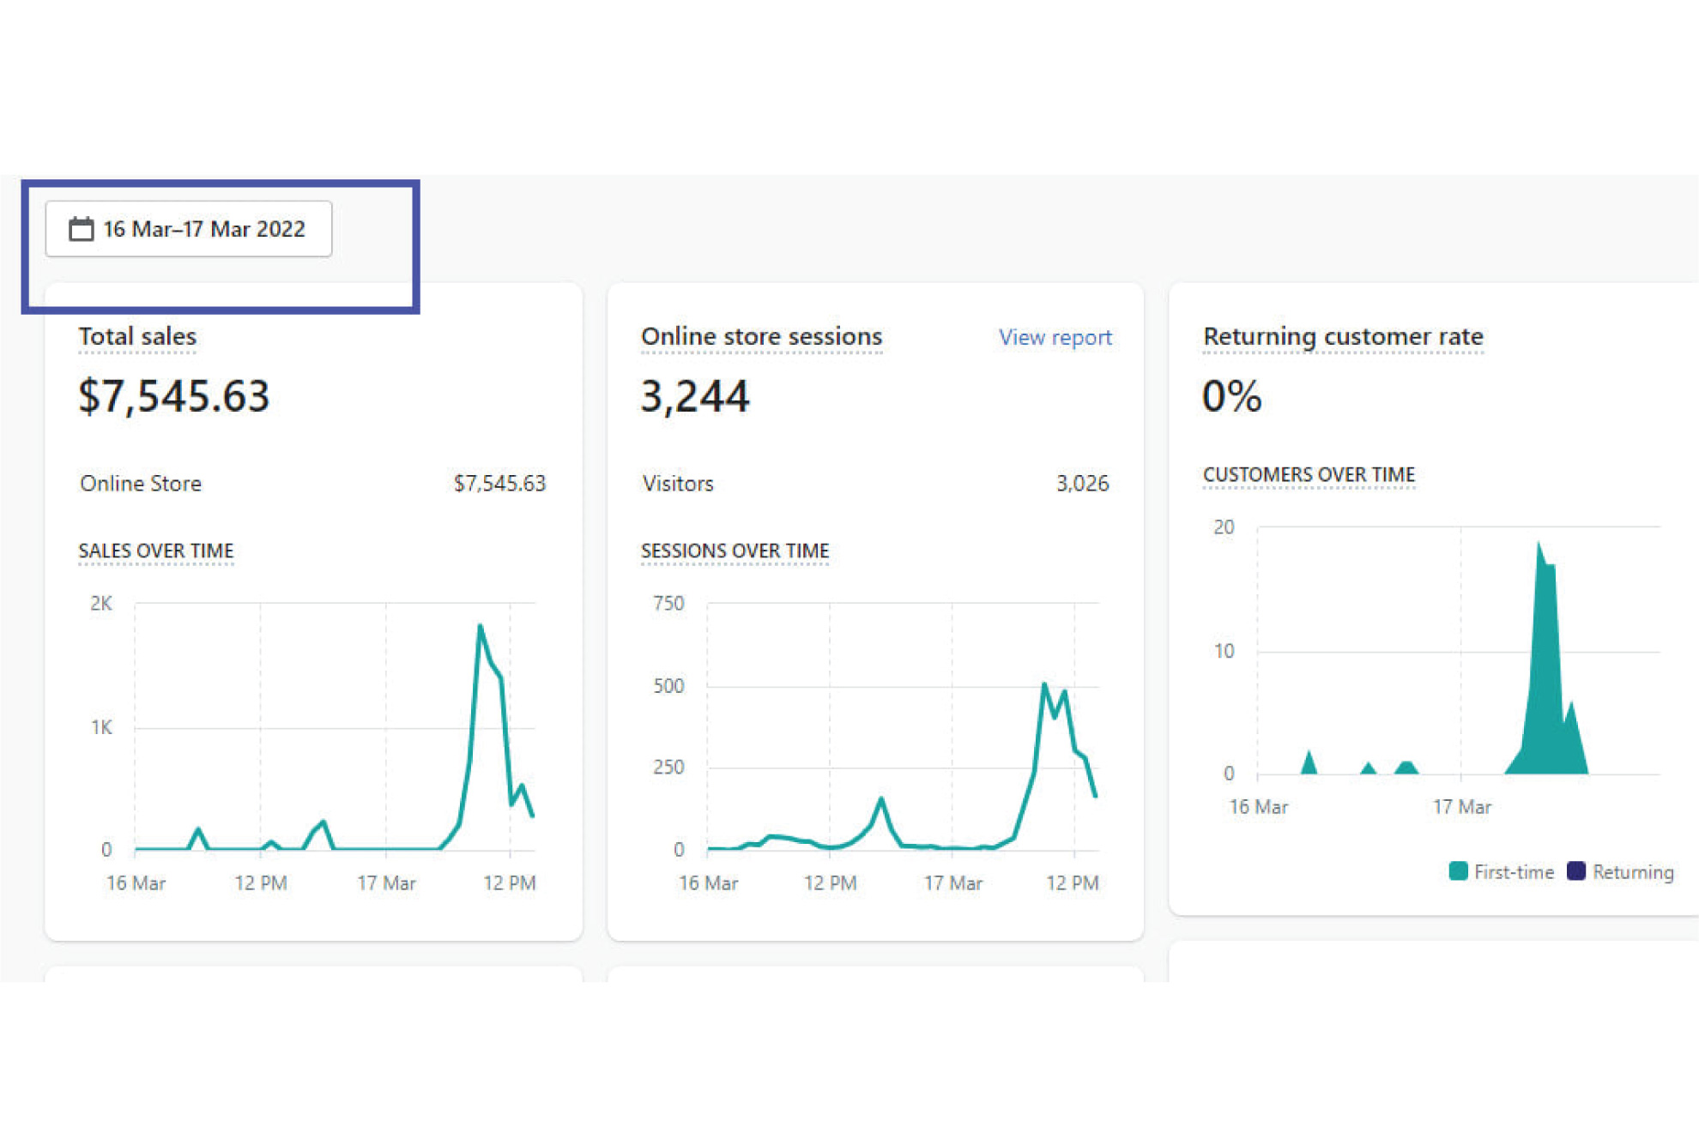Click the calendar icon in date picker

coord(82,229)
